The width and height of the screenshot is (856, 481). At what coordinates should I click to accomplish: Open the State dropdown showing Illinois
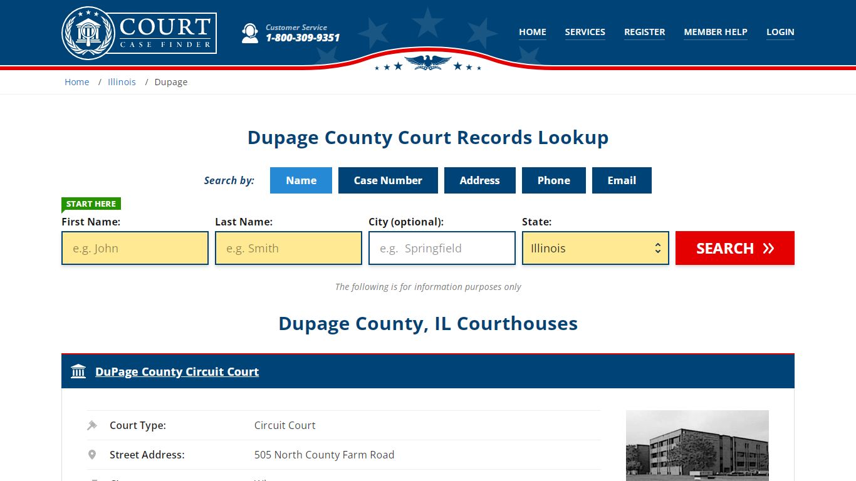595,248
